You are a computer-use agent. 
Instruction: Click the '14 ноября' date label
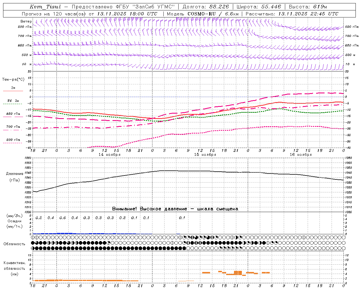(x=109, y=155)
